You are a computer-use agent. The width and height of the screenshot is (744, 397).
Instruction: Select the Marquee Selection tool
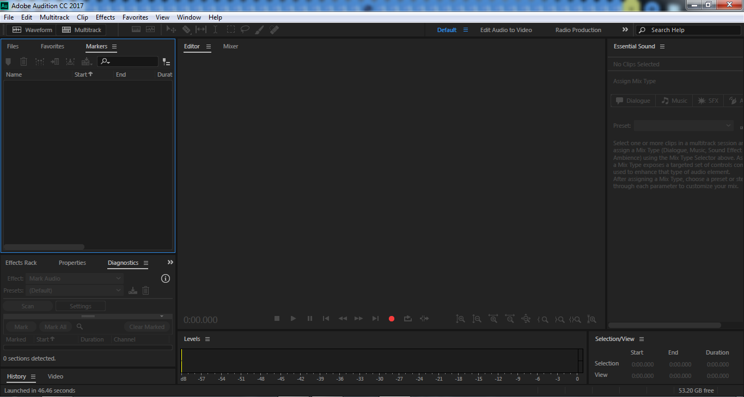[231, 30]
